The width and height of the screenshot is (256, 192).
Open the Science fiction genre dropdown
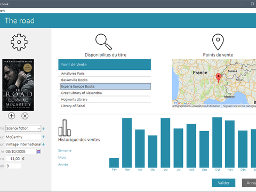pos(23,129)
